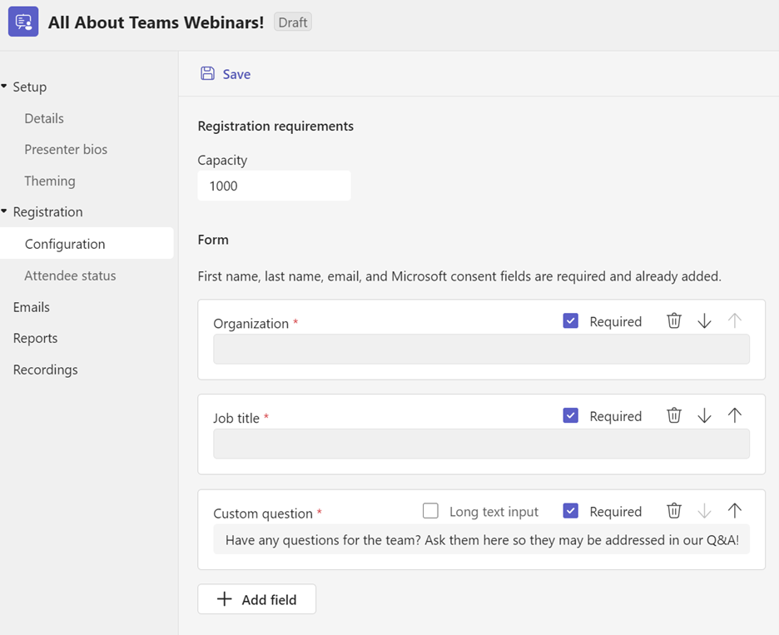Delete the Custom question field

point(674,511)
